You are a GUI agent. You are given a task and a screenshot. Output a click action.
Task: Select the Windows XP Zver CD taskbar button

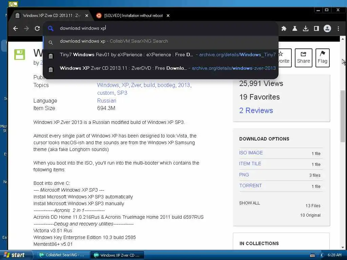(x=117, y=255)
